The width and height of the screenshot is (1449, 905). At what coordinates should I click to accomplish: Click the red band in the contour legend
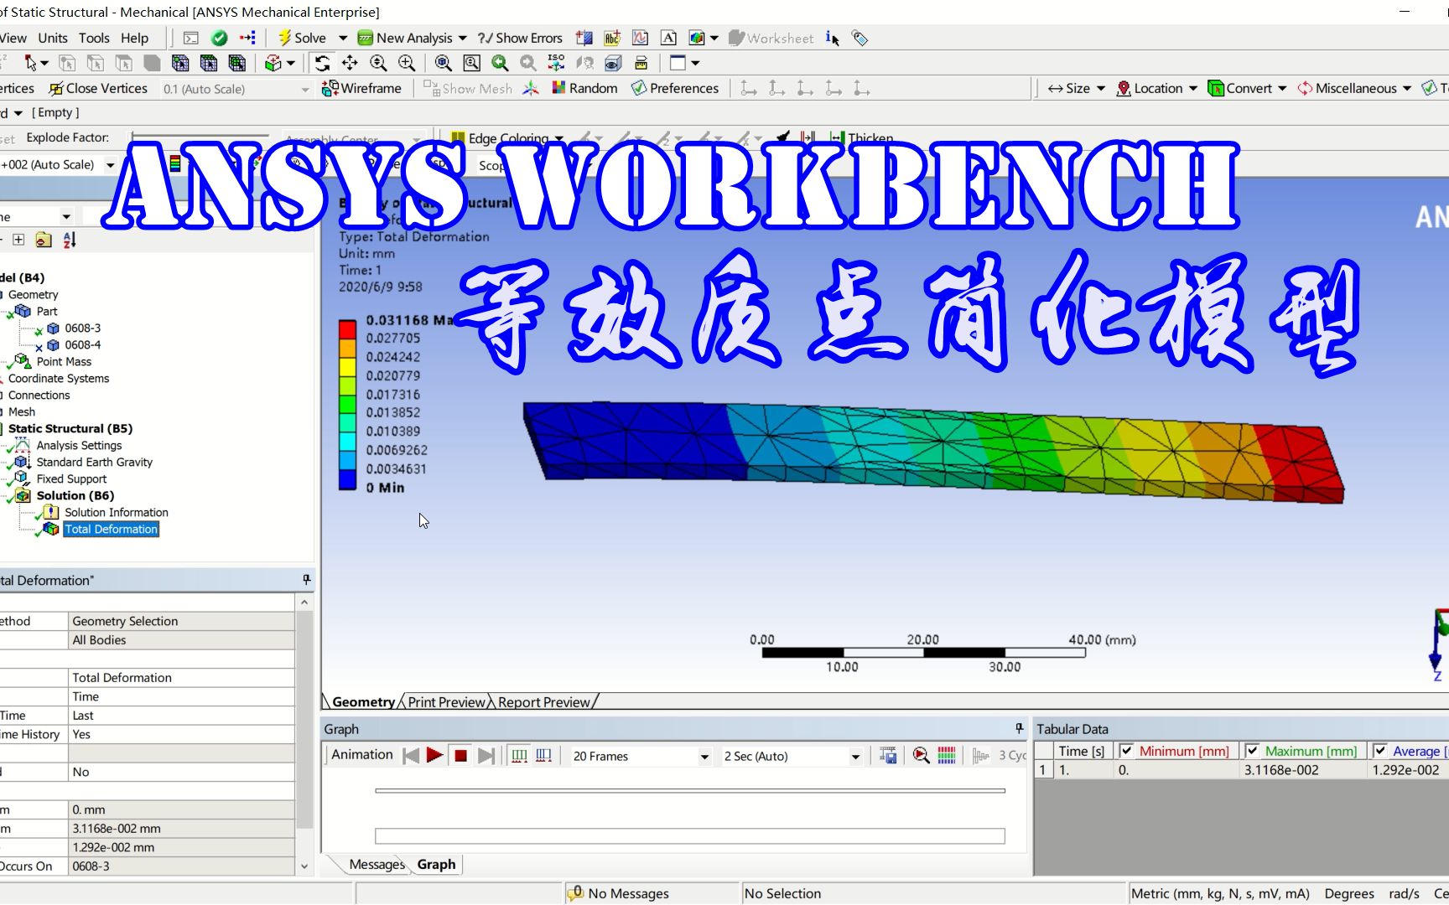[347, 328]
